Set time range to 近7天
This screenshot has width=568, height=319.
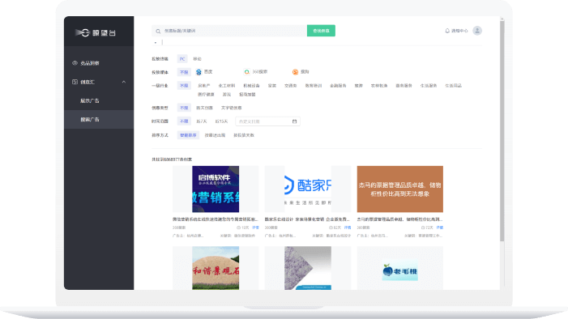click(202, 121)
